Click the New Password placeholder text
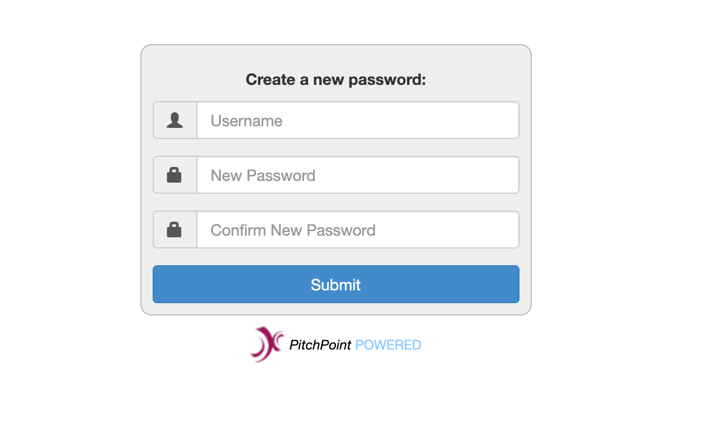Screen dimensions: 718x440 262,175
